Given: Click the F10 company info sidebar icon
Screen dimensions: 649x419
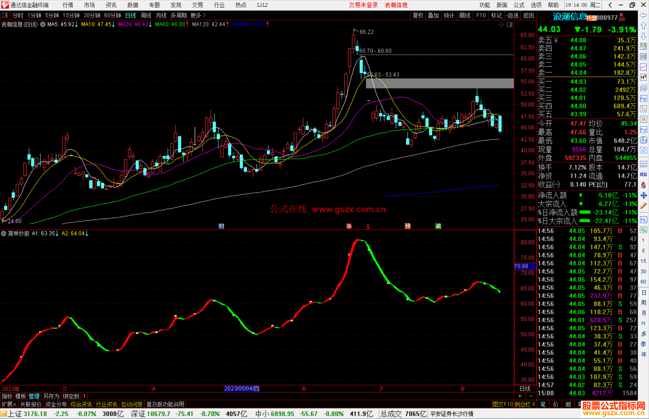Looking at the screenshot, I should [x=643, y=99].
